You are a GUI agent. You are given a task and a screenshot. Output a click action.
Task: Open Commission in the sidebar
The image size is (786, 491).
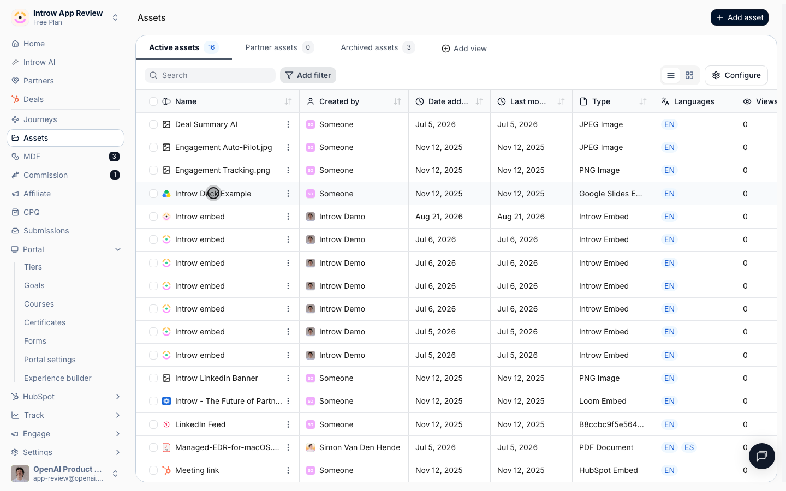(x=65, y=175)
